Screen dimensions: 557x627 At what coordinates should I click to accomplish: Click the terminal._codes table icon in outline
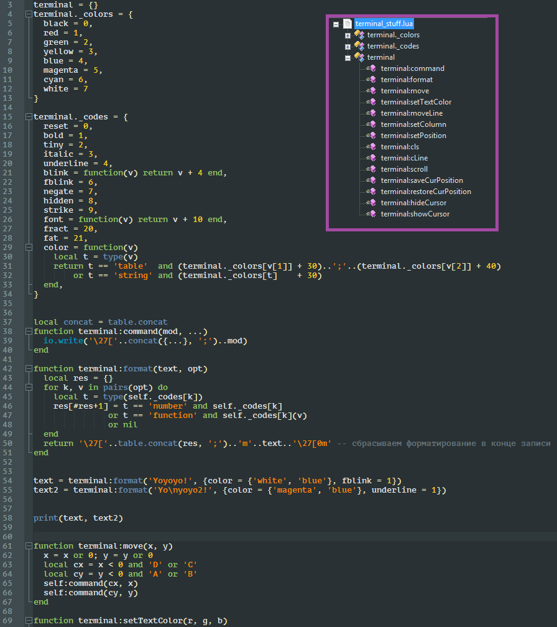point(359,46)
